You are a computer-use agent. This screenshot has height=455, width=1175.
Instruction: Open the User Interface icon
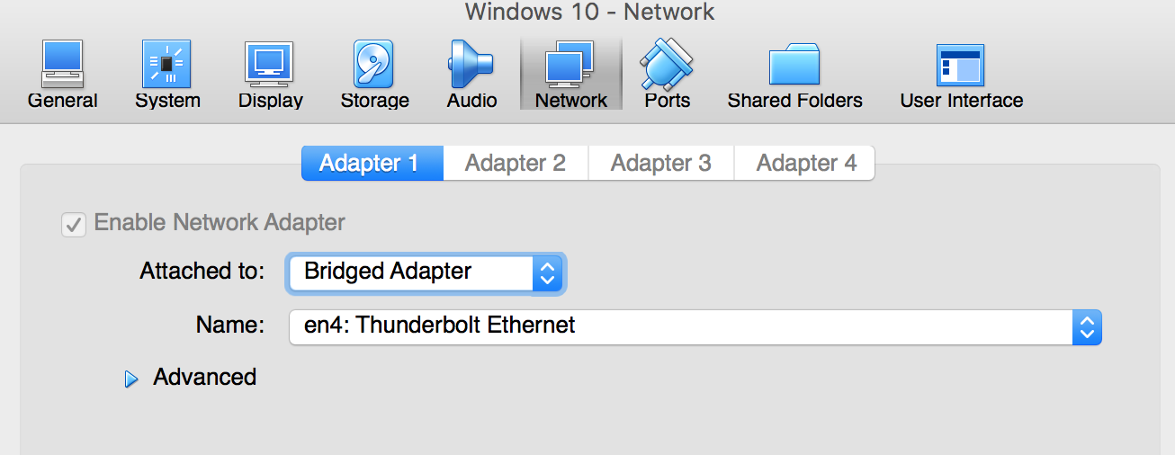(961, 65)
